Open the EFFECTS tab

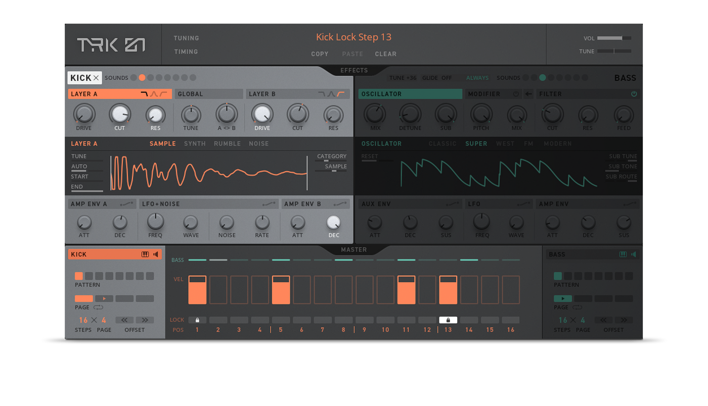tap(354, 70)
